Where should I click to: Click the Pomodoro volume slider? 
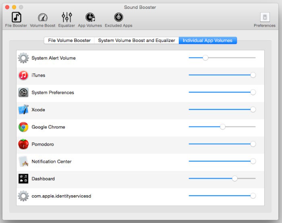[x=222, y=144]
